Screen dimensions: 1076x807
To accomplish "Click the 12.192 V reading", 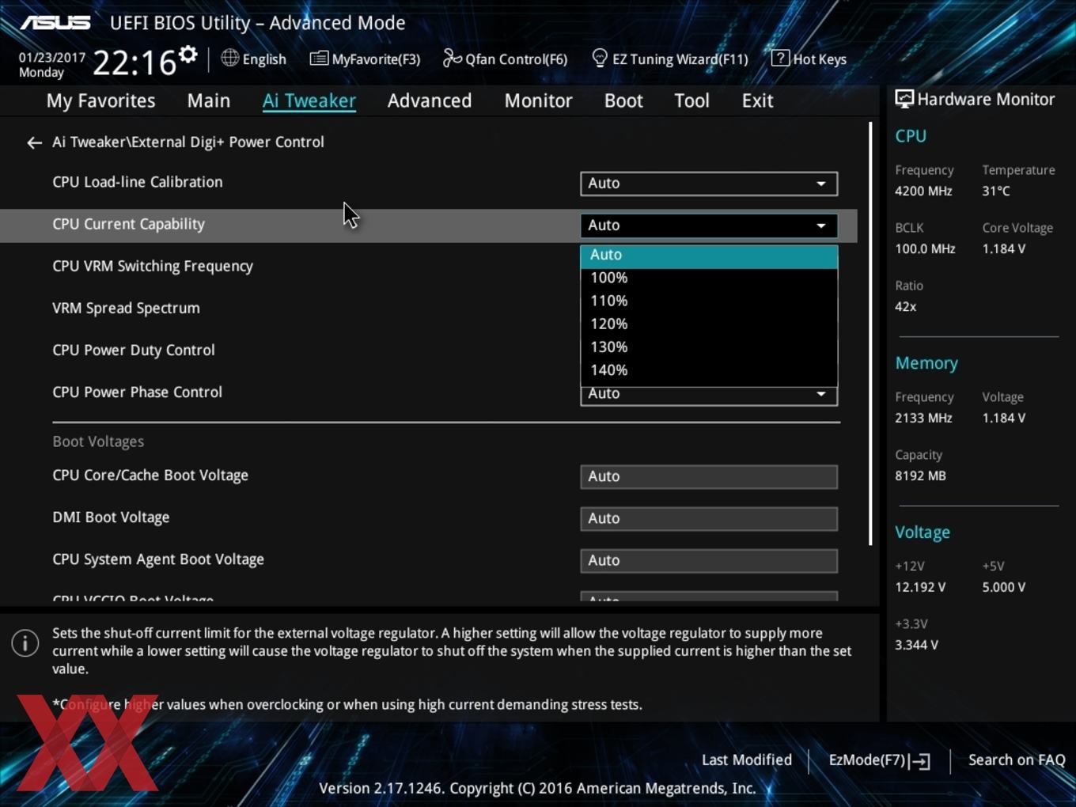I will tap(920, 587).
